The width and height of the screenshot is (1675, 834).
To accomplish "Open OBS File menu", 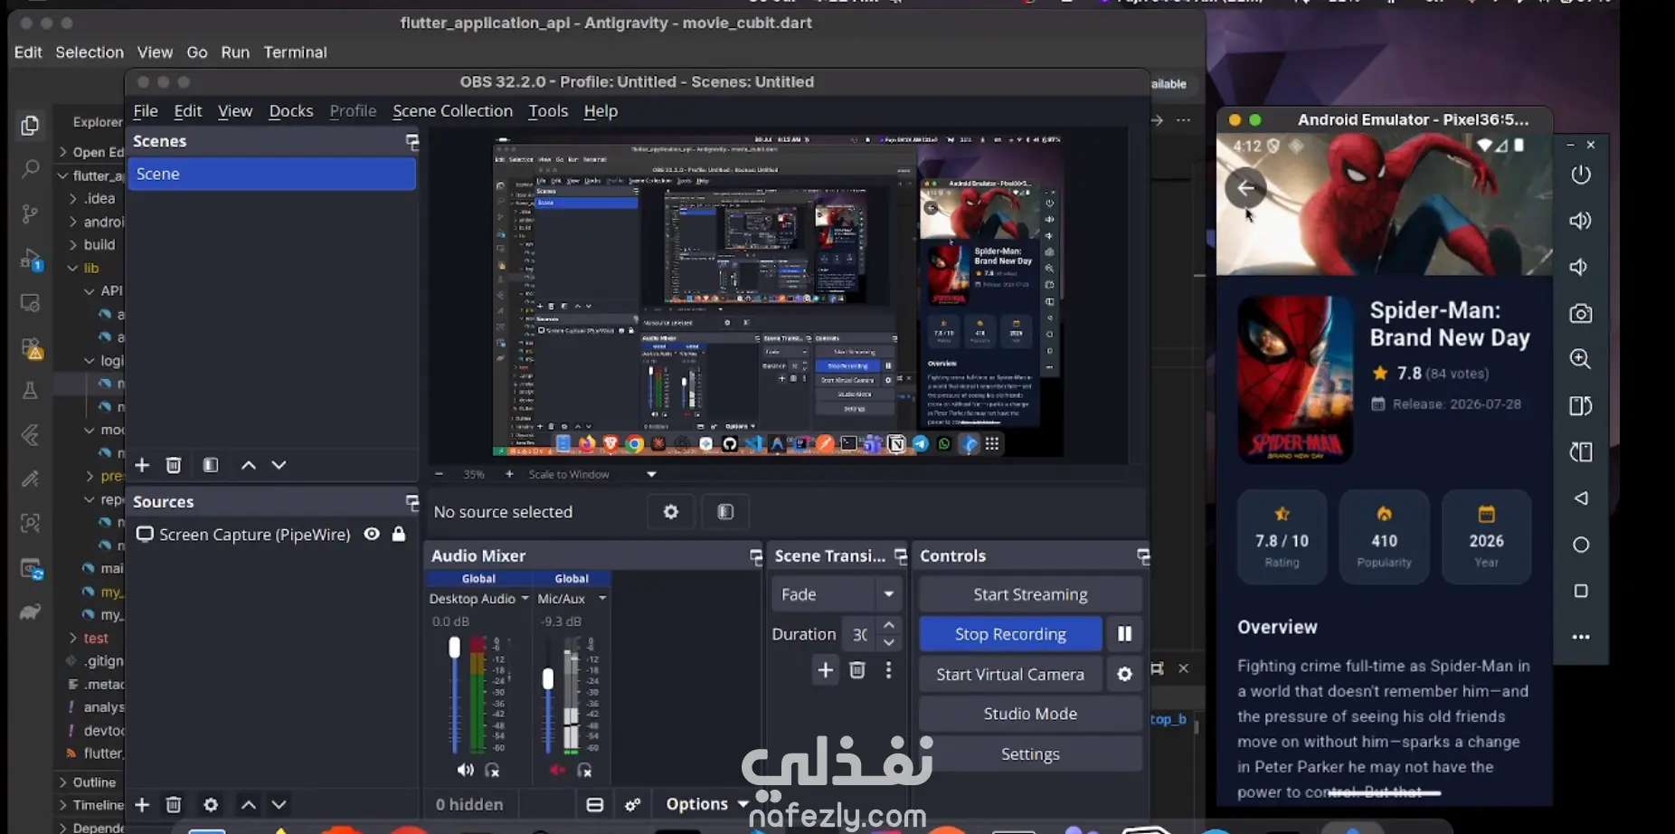I will click(146, 110).
